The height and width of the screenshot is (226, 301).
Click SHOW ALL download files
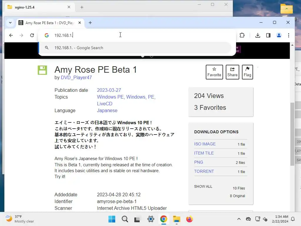[x=203, y=186]
